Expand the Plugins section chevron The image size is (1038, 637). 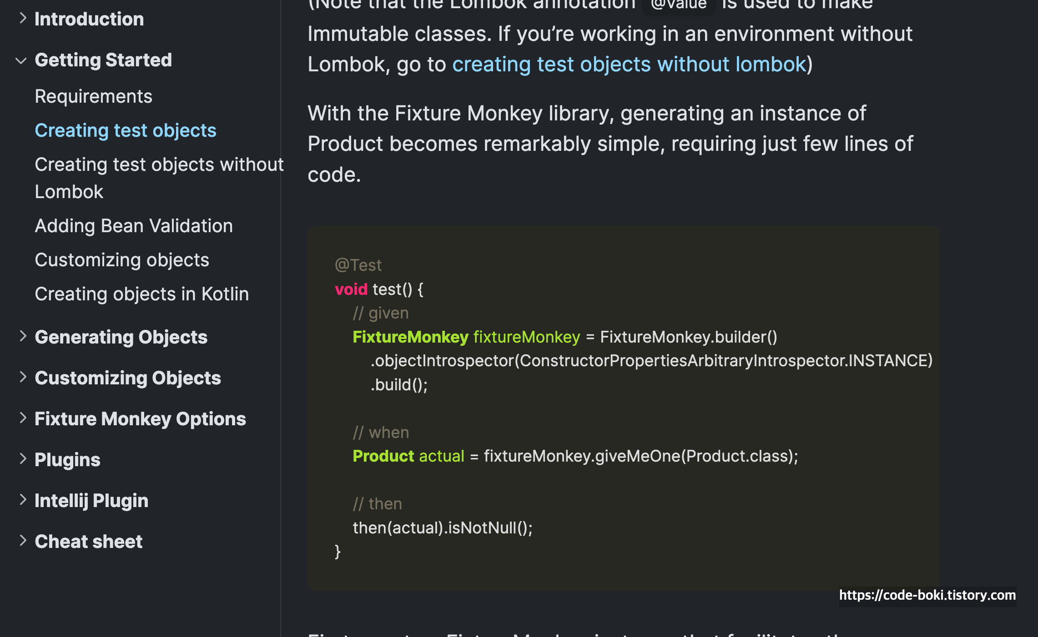tap(23, 459)
